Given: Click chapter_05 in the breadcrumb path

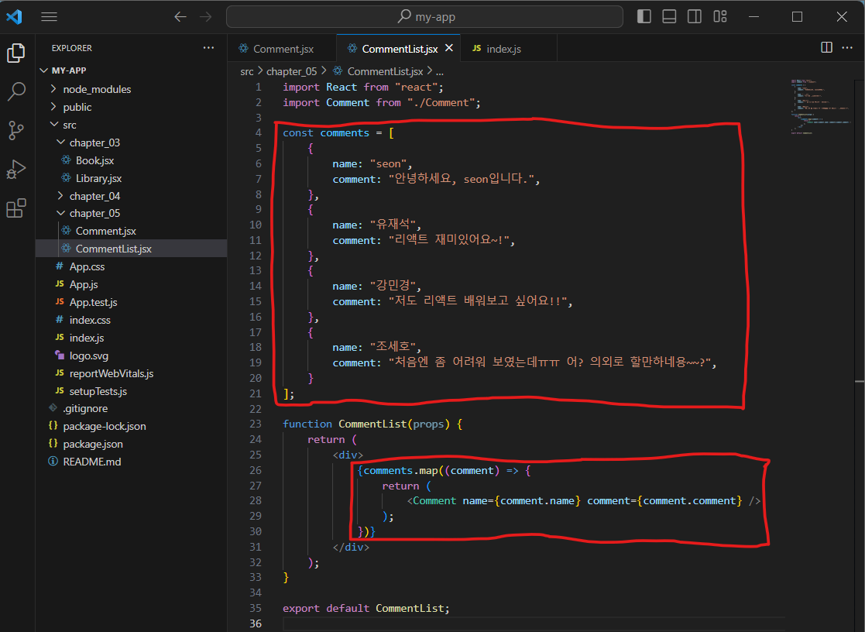Looking at the screenshot, I should coord(290,71).
